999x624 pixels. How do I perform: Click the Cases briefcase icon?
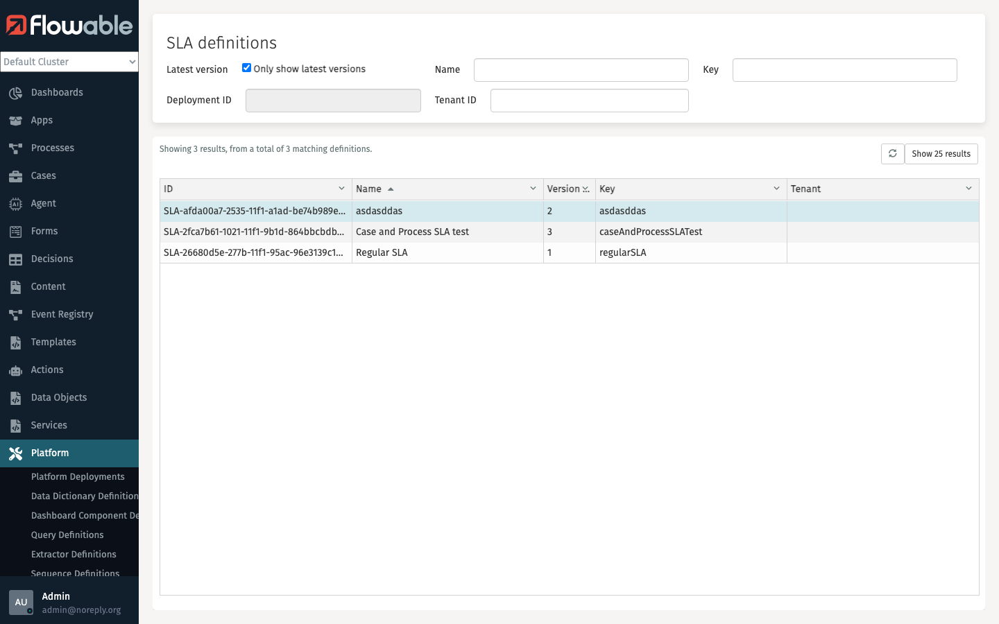15,176
